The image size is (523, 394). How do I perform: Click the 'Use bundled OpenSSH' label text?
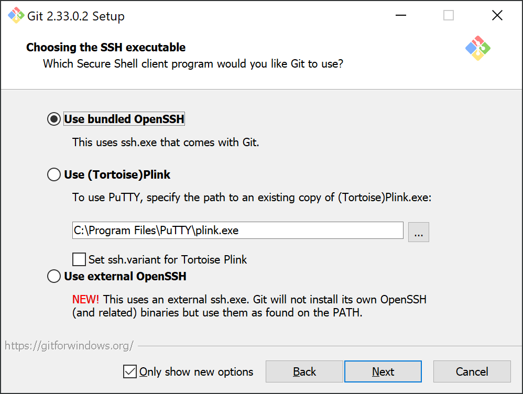click(124, 119)
